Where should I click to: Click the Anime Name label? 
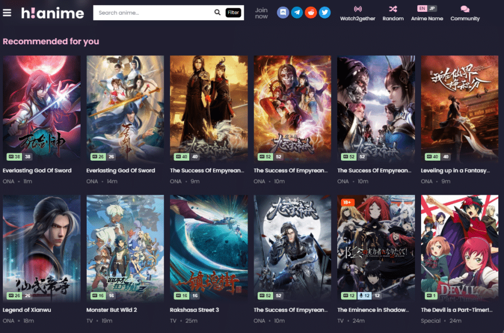[427, 18]
